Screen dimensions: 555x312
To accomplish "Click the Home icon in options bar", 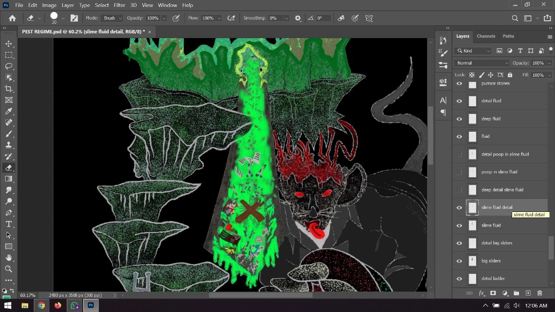I will pos(12,18).
